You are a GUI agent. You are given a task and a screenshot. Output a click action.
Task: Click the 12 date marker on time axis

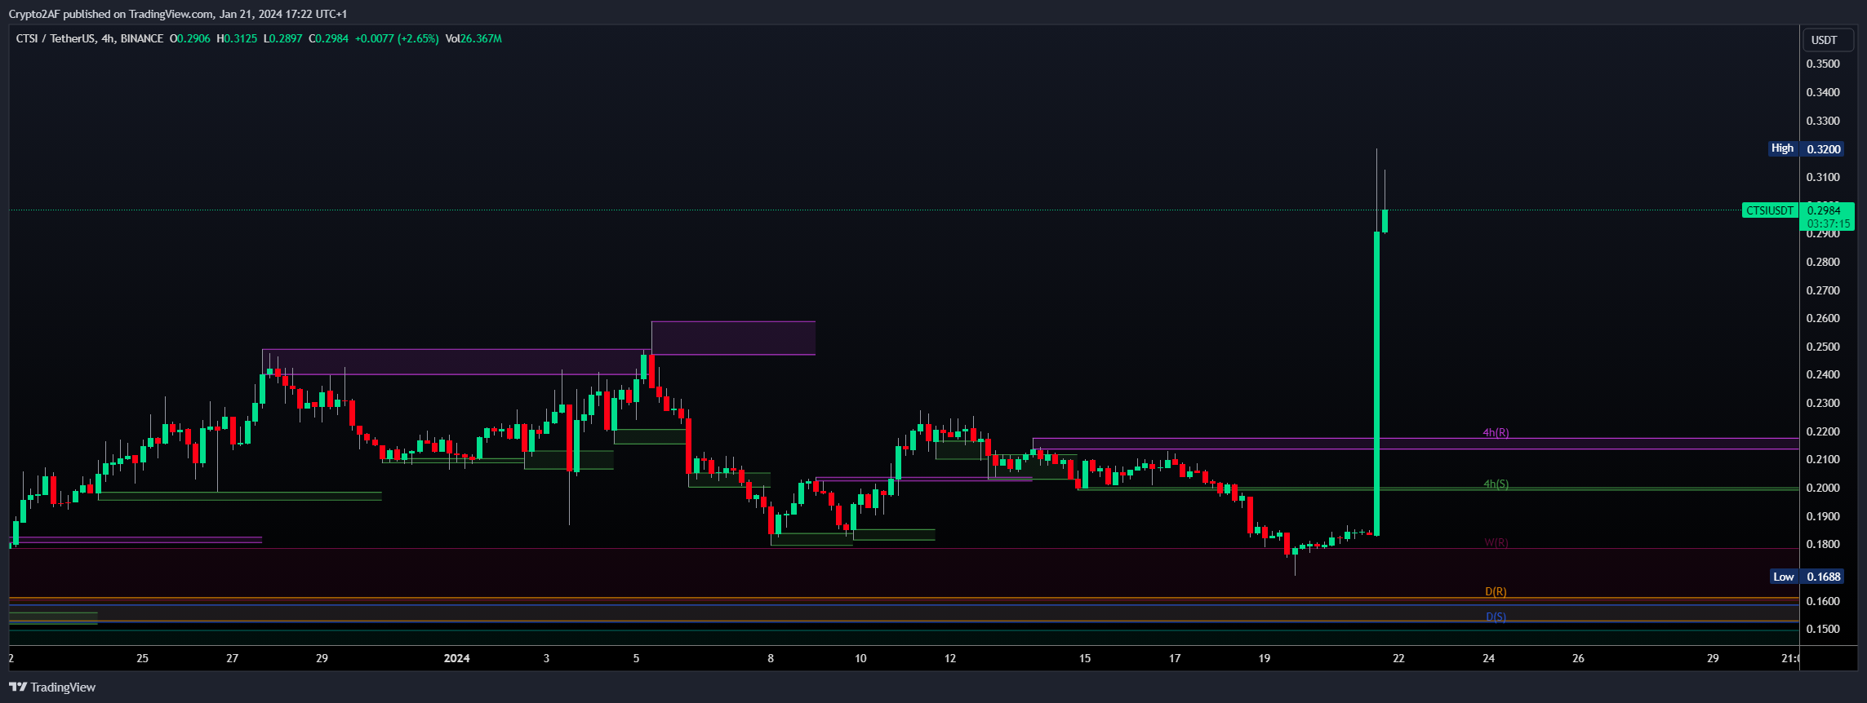click(x=950, y=658)
